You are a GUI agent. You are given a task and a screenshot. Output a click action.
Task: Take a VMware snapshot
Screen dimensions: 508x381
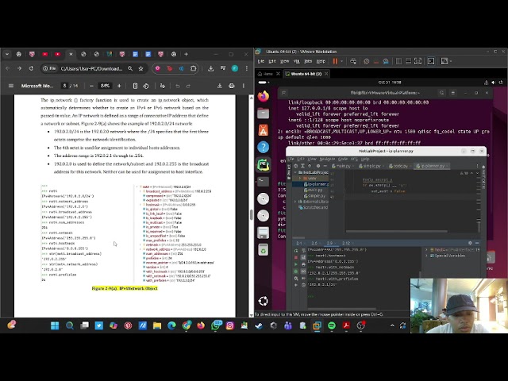(x=367, y=61)
